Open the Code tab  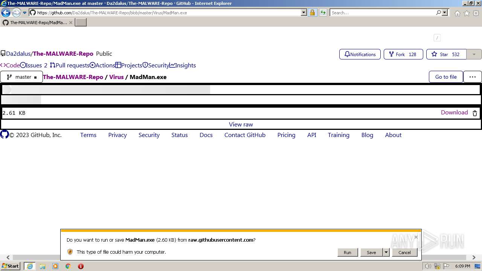pyautogui.click(x=10, y=65)
